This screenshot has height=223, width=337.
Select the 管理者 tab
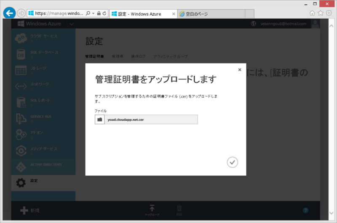click(x=118, y=56)
